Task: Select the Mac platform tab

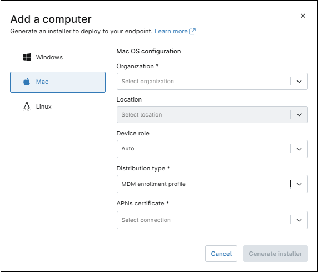Action: click(58, 82)
